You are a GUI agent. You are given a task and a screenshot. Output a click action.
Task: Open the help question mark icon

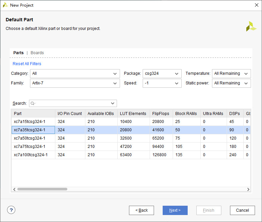(x=11, y=210)
